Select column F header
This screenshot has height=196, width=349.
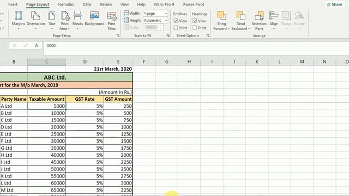[x=144, y=62]
